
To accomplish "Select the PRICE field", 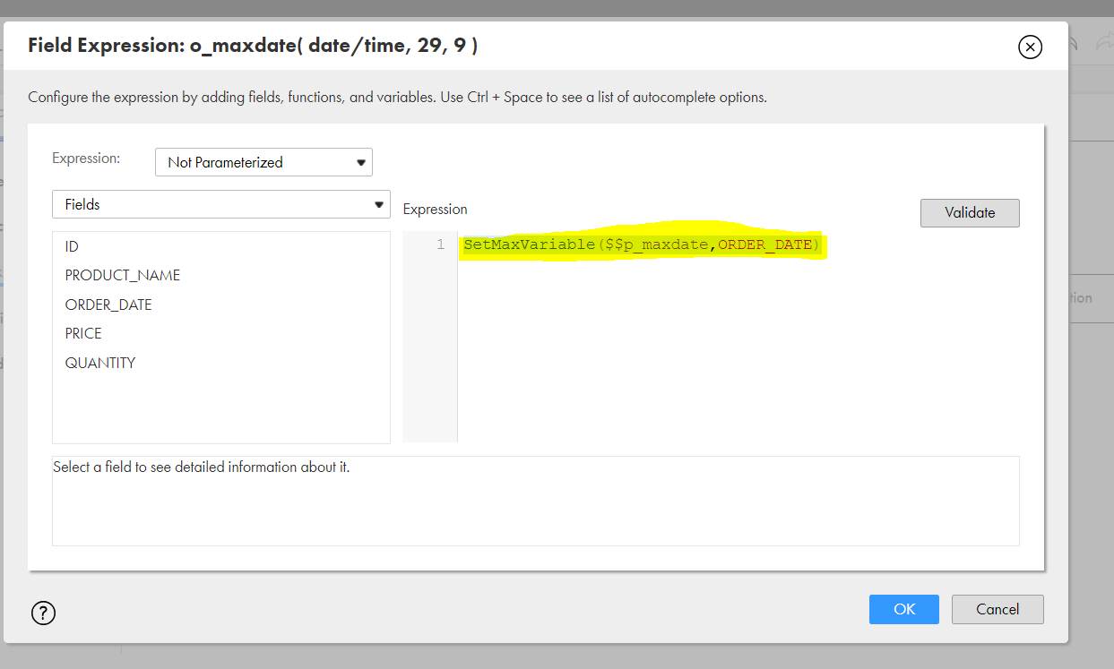I will point(83,333).
